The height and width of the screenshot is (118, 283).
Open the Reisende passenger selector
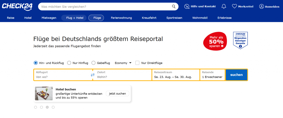(212, 75)
